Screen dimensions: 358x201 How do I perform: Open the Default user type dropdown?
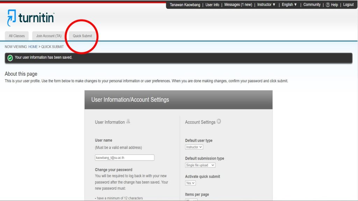click(194, 147)
